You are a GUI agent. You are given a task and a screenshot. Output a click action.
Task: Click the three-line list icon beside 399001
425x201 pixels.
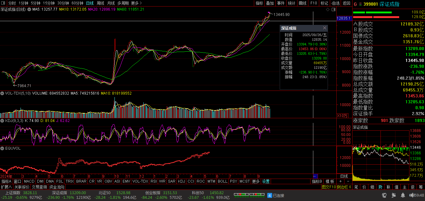click(x=360, y=4)
